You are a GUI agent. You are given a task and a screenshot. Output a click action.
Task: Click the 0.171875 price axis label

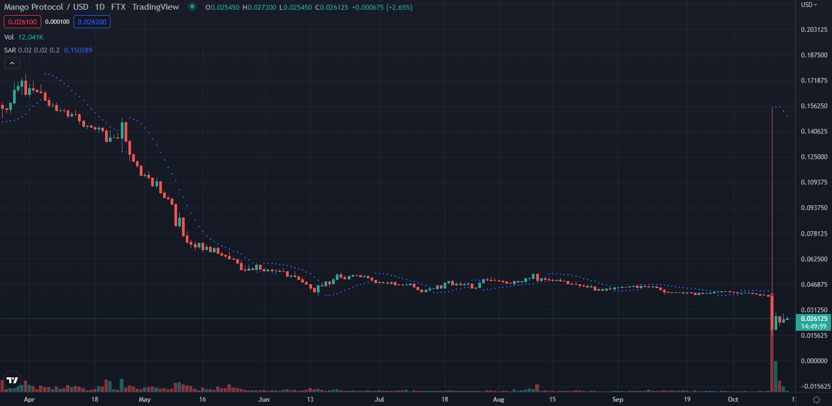coord(814,81)
